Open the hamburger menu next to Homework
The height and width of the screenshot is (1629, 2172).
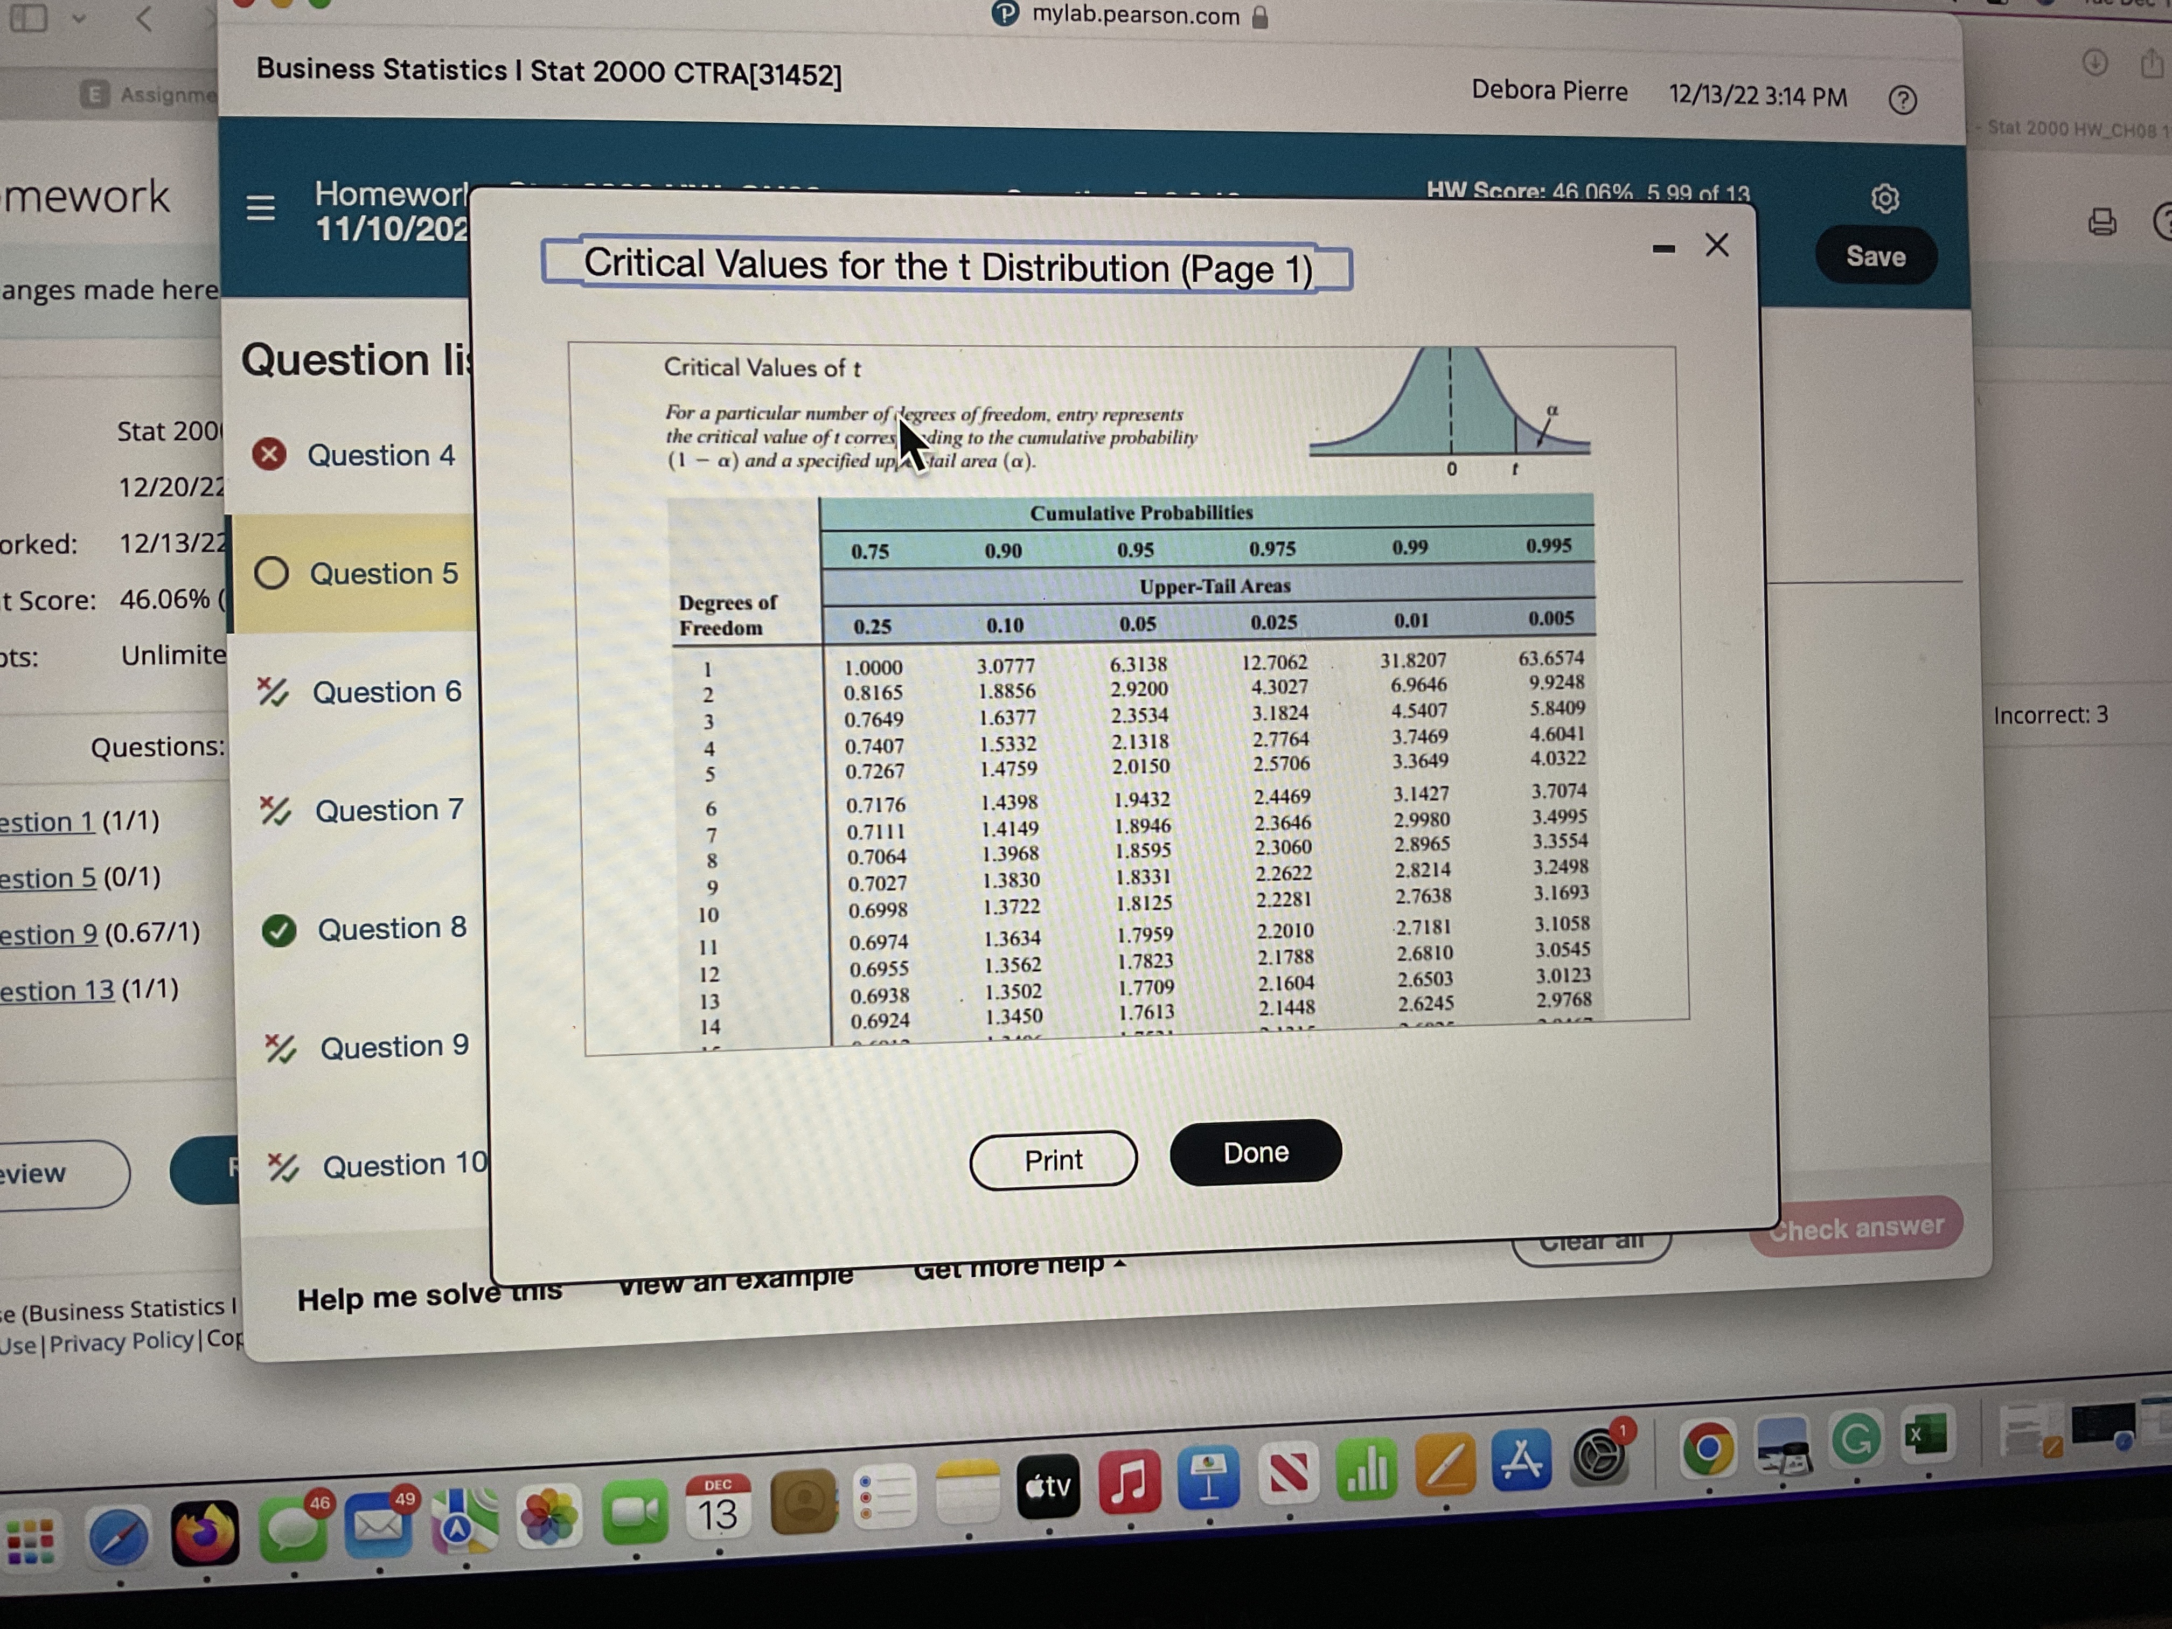tap(260, 207)
